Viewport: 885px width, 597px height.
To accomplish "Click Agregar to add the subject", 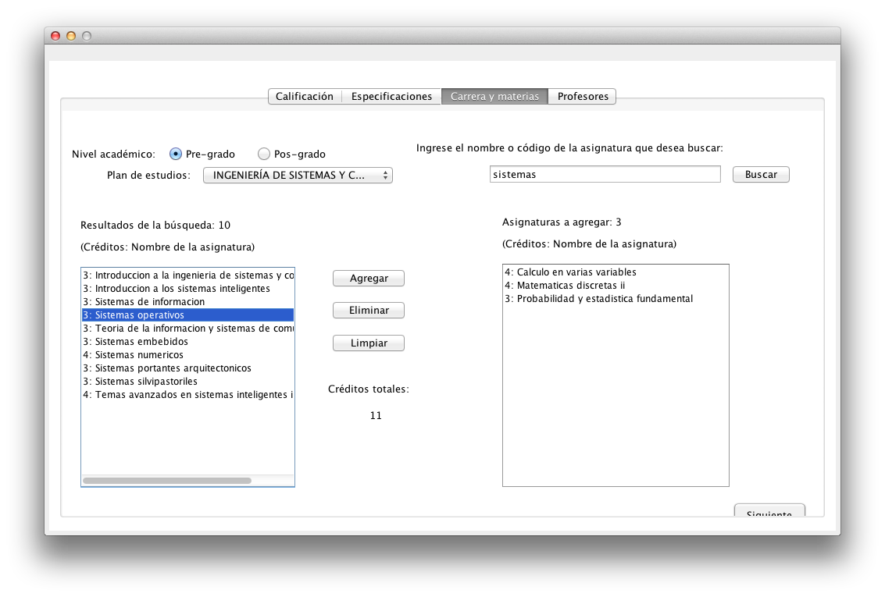I will tap(369, 278).
